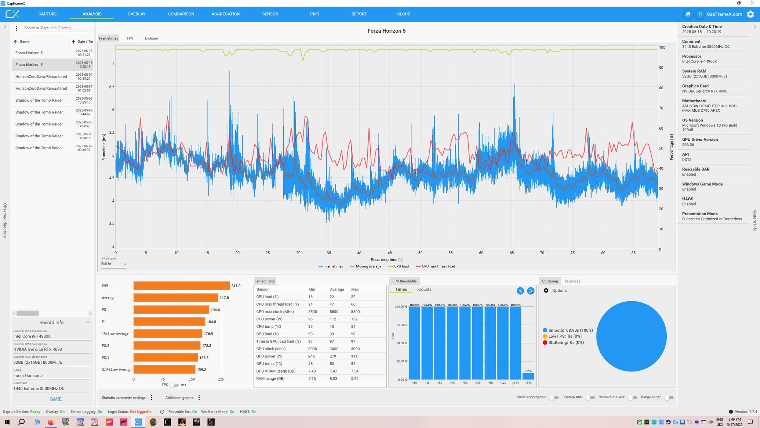
Task: Open the red Forza taskbar icon
Action: [x=109, y=422]
